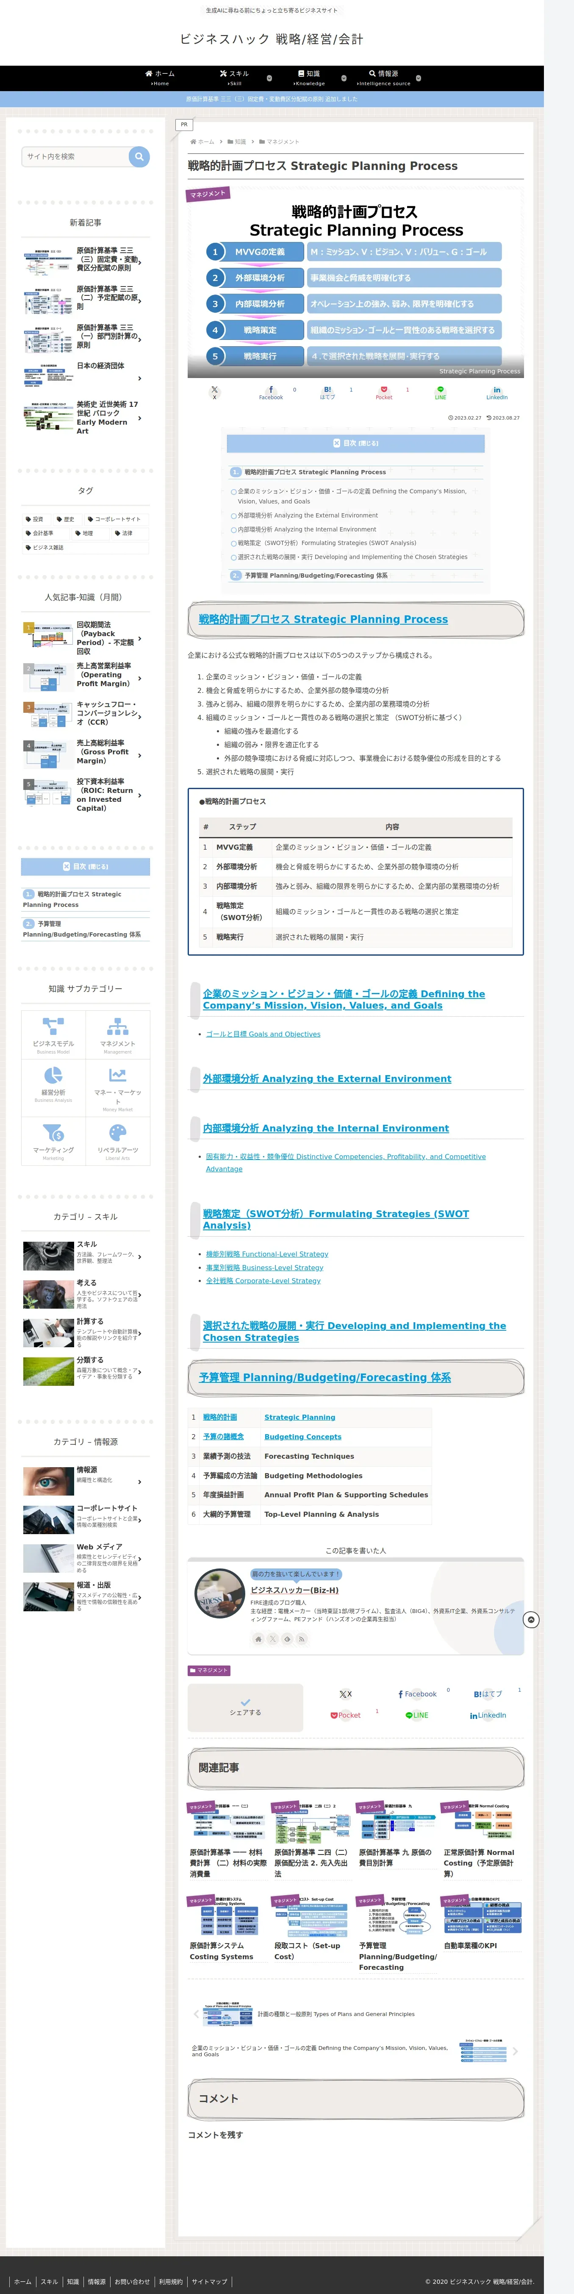
Task: Click the Hatena bookmark icon below the hero image
Action: point(327,393)
